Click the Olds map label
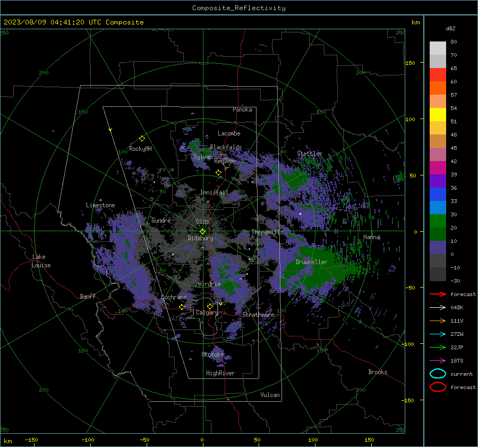Screen dimensions: 478x447 pyautogui.click(x=202, y=222)
